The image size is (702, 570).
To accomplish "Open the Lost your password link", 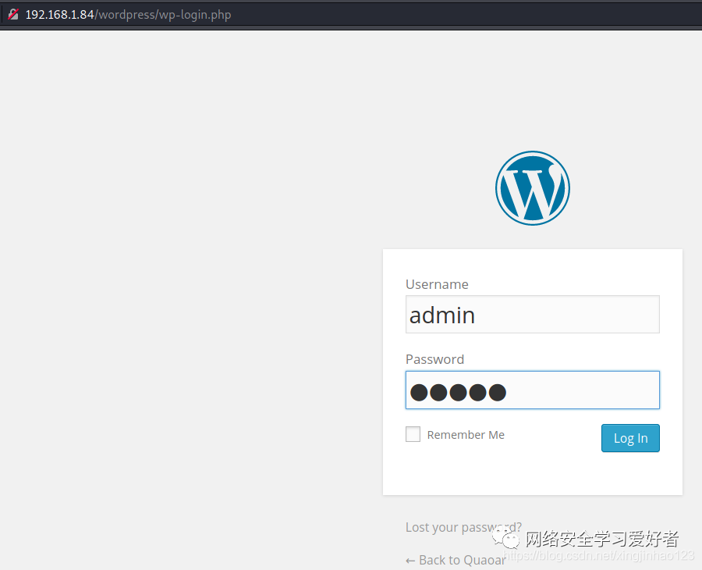I will (x=463, y=527).
